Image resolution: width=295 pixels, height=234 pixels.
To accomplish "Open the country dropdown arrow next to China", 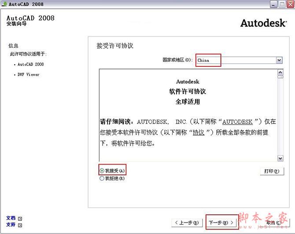I will [x=279, y=60].
